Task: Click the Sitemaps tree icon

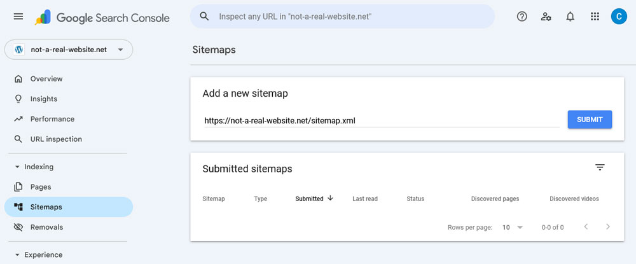Action: click(18, 207)
